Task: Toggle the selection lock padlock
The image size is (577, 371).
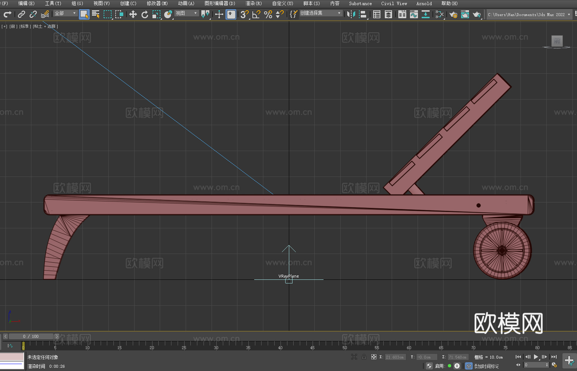Action: [x=364, y=357]
